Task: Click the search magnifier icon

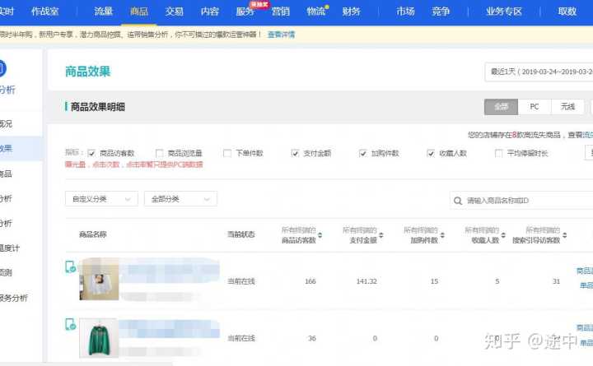Action: coord(458,201)
